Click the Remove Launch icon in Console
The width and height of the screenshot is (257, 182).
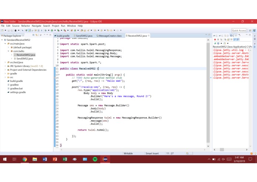pyautogui.click(x=218, y=39)
